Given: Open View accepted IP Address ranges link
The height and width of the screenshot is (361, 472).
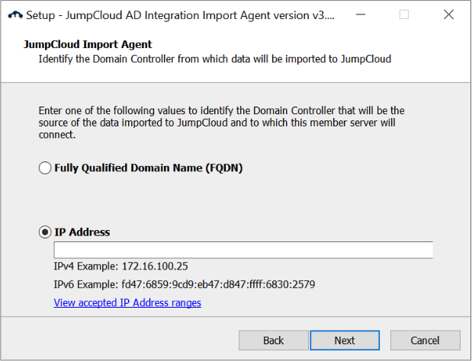Looking at the screenshot, I should tap(127, 302).
